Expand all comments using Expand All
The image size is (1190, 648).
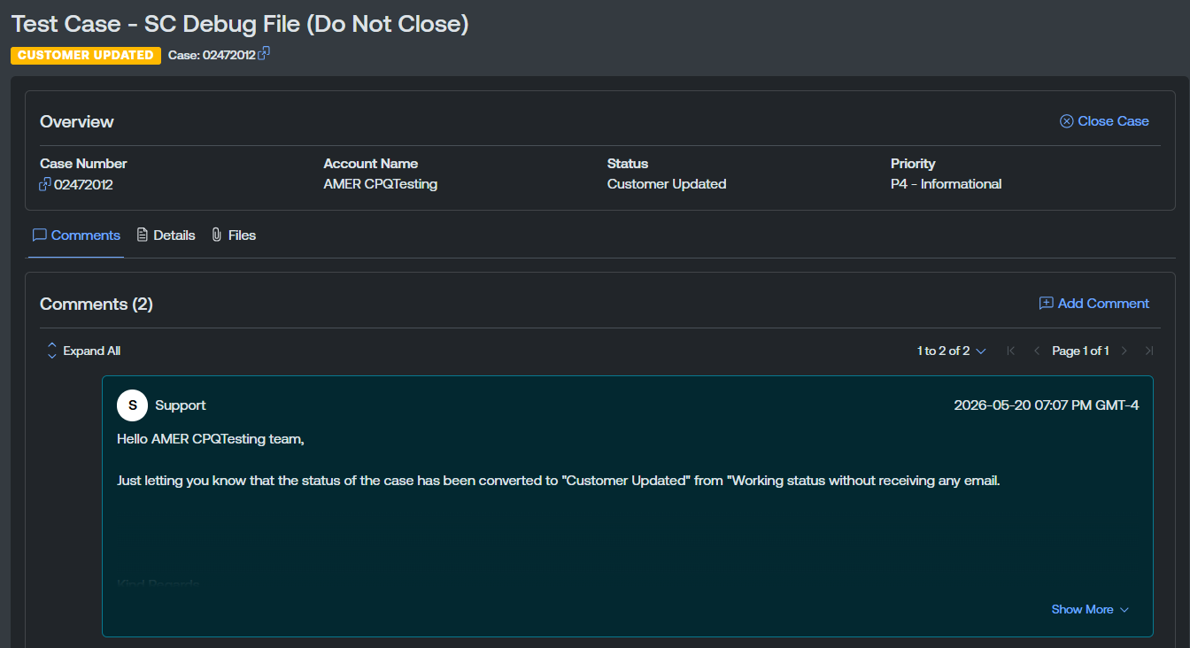click(x=83, y=351)
